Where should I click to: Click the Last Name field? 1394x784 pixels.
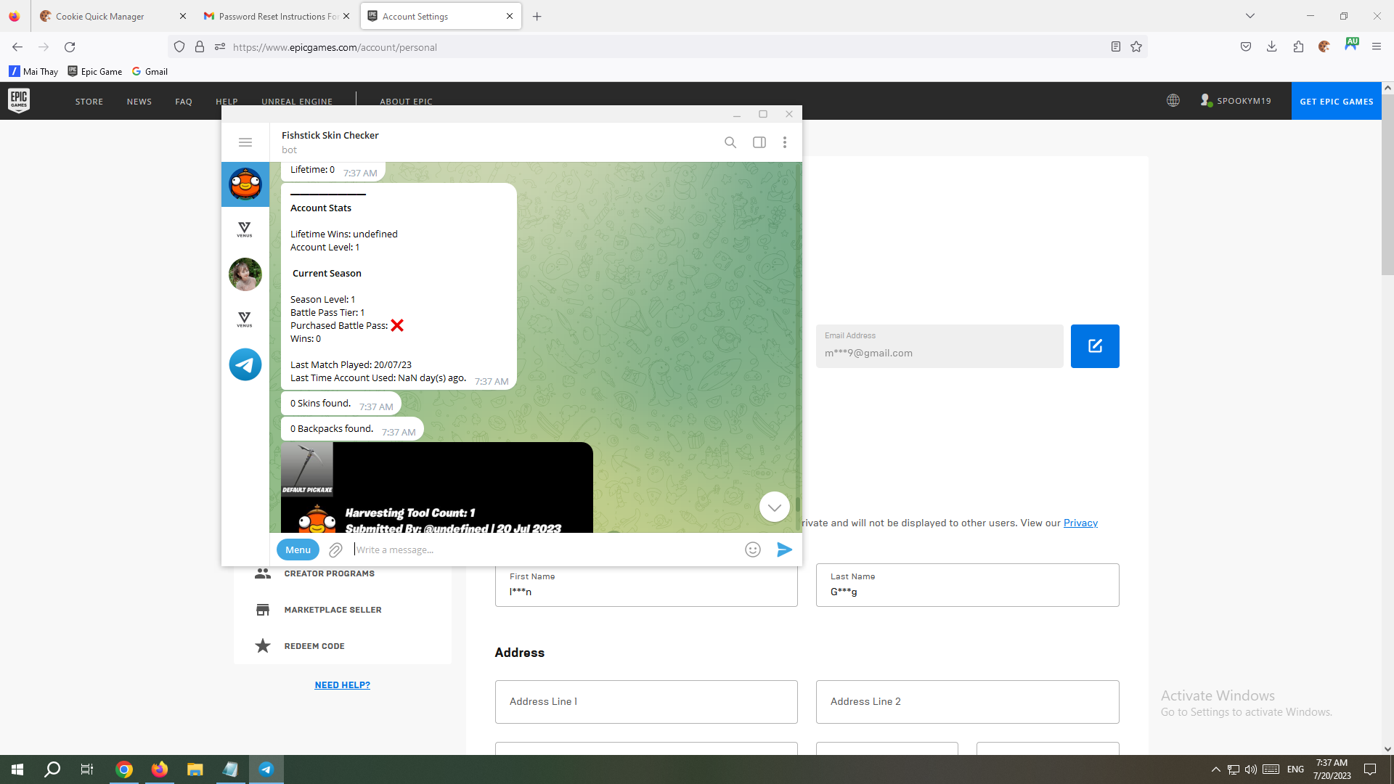(967, 585)
